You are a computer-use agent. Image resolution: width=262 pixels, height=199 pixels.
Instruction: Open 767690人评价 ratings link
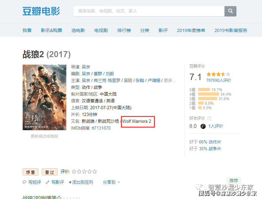tap(219, 80)
